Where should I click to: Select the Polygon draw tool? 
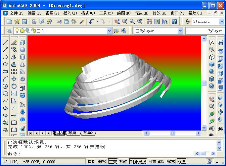point(5,64)
